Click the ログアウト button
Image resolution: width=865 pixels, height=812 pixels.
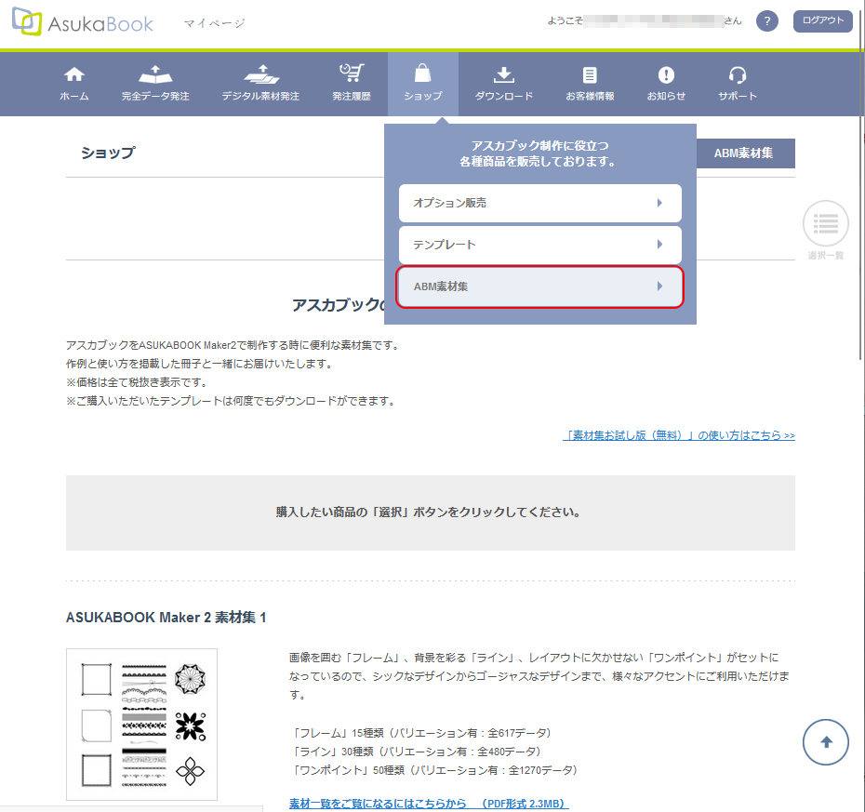(x=822, y=21)
